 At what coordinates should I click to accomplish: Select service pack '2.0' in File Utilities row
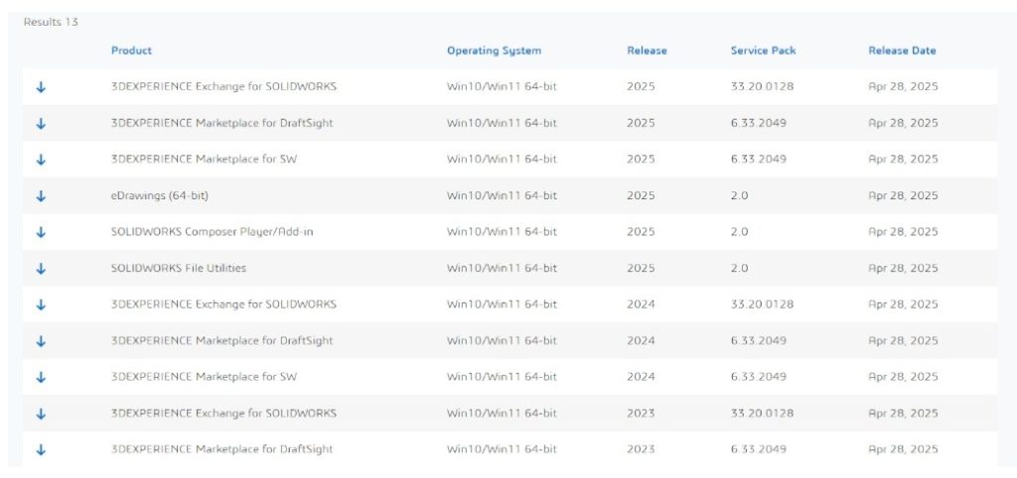(x=739, y=268)
